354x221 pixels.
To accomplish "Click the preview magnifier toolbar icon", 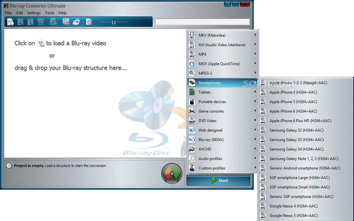I will pos(89,22).
